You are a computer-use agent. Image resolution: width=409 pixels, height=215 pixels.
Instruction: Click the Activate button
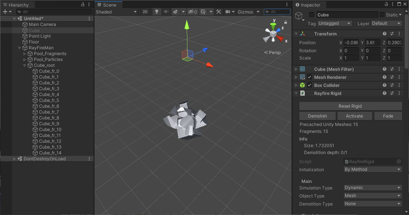tap(354, 116)
